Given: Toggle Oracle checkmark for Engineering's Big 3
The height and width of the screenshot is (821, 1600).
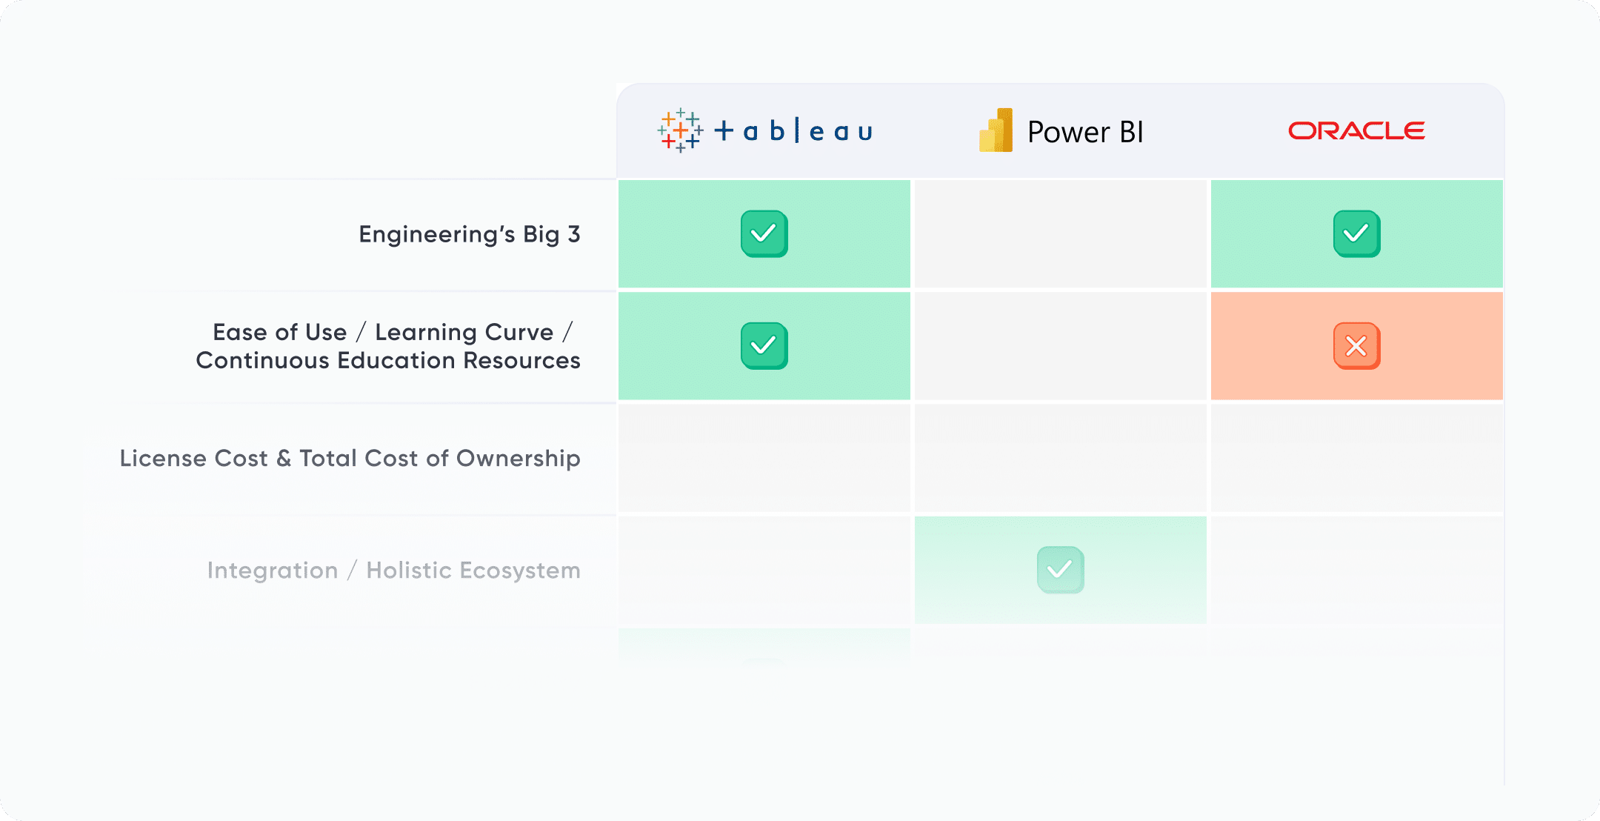Looking at the screenshot, I should click(1356, 234).
